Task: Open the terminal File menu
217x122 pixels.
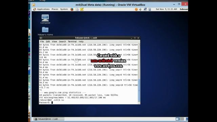Action: click(42, 41)
